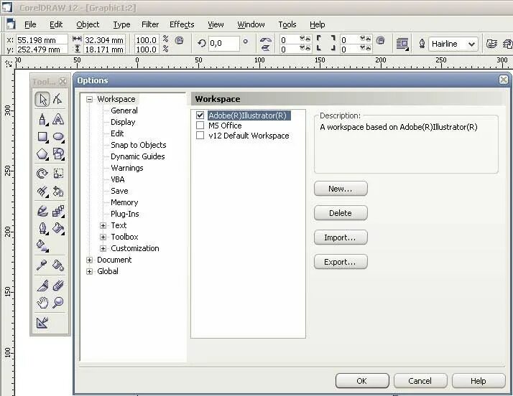Open the Effects menu
This screenshot has height=396, width=513.
182,24
